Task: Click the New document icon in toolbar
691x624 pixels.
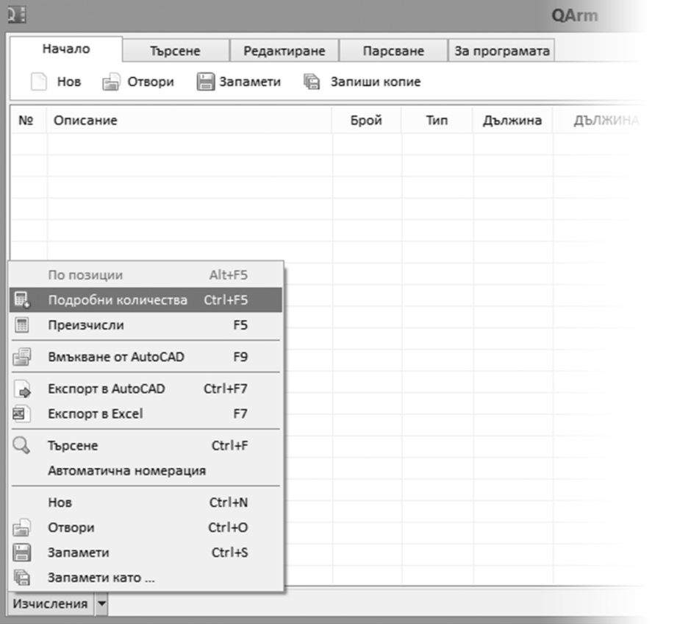Action: [39, 82]
